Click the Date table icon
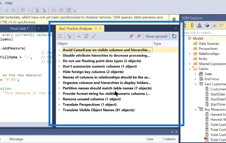The image size is (226, 143). pos(201,74)
